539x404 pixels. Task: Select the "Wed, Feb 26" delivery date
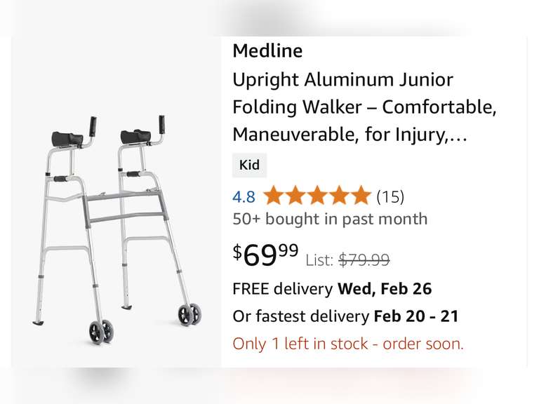(x=385, y=288)
